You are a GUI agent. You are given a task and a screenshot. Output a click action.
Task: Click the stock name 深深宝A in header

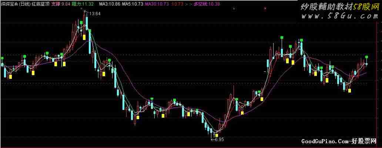click(9, 4)
